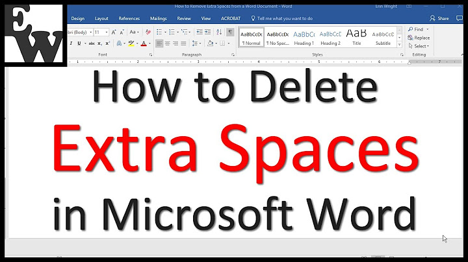Expand the font color dropdown arrow

coord(149,43)
